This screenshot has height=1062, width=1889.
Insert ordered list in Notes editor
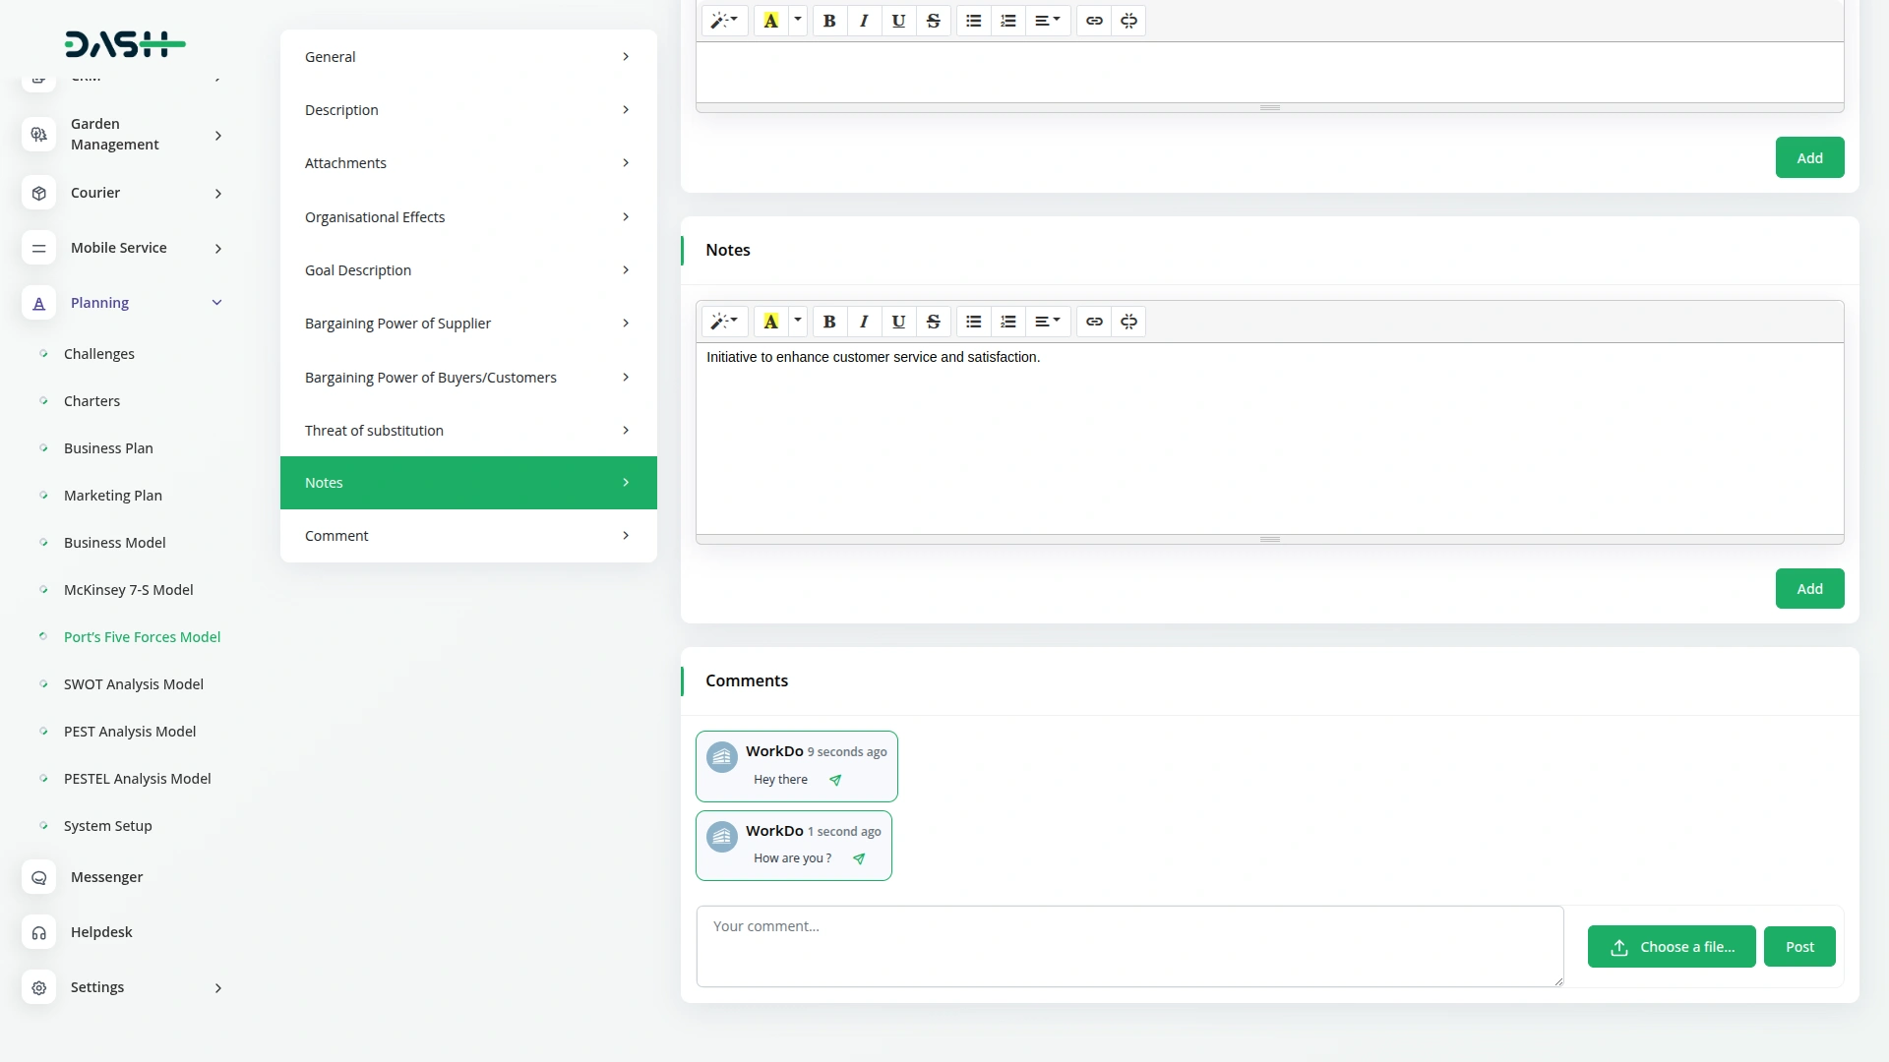[1008, 322]
